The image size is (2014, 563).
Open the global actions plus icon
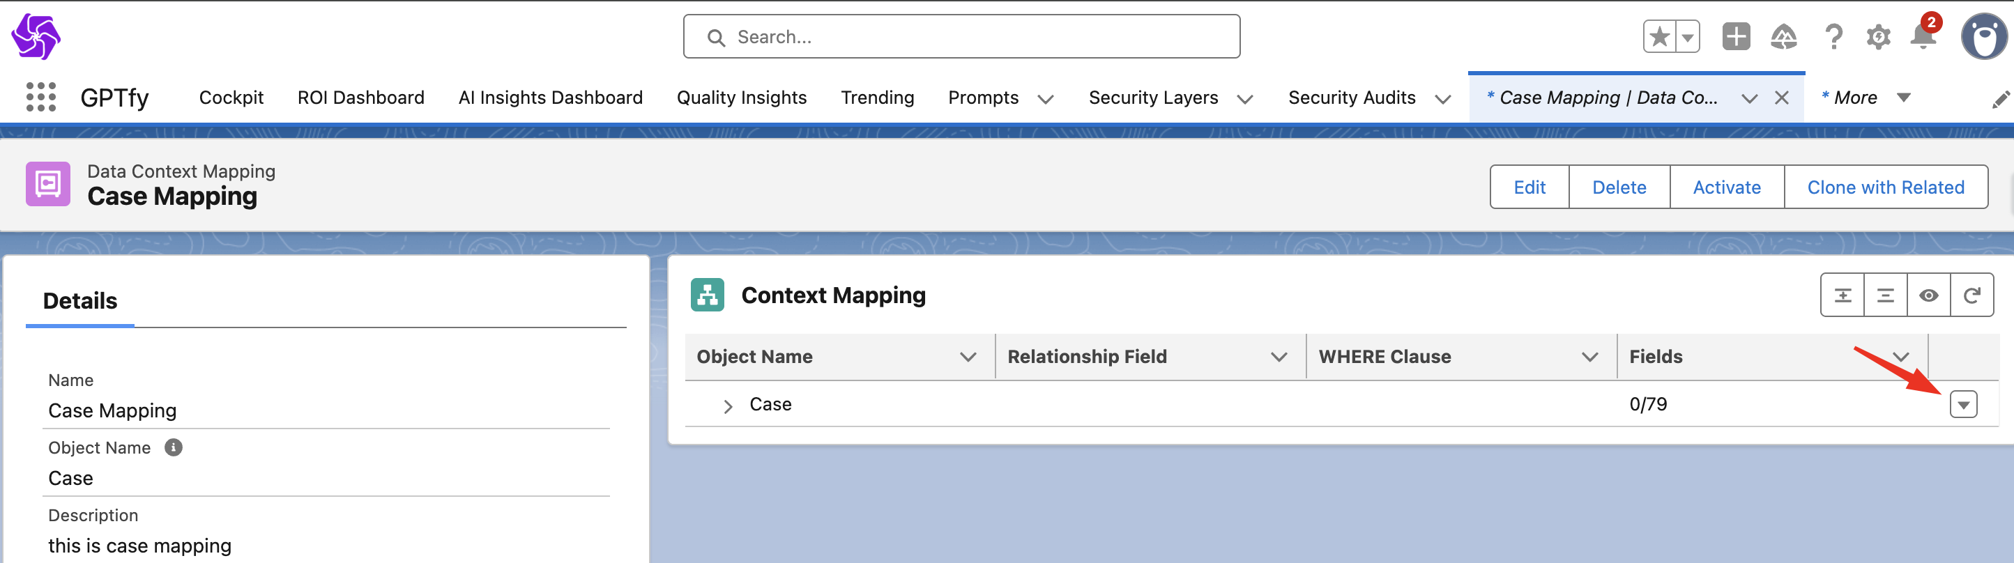click(x=1736, y=37)
